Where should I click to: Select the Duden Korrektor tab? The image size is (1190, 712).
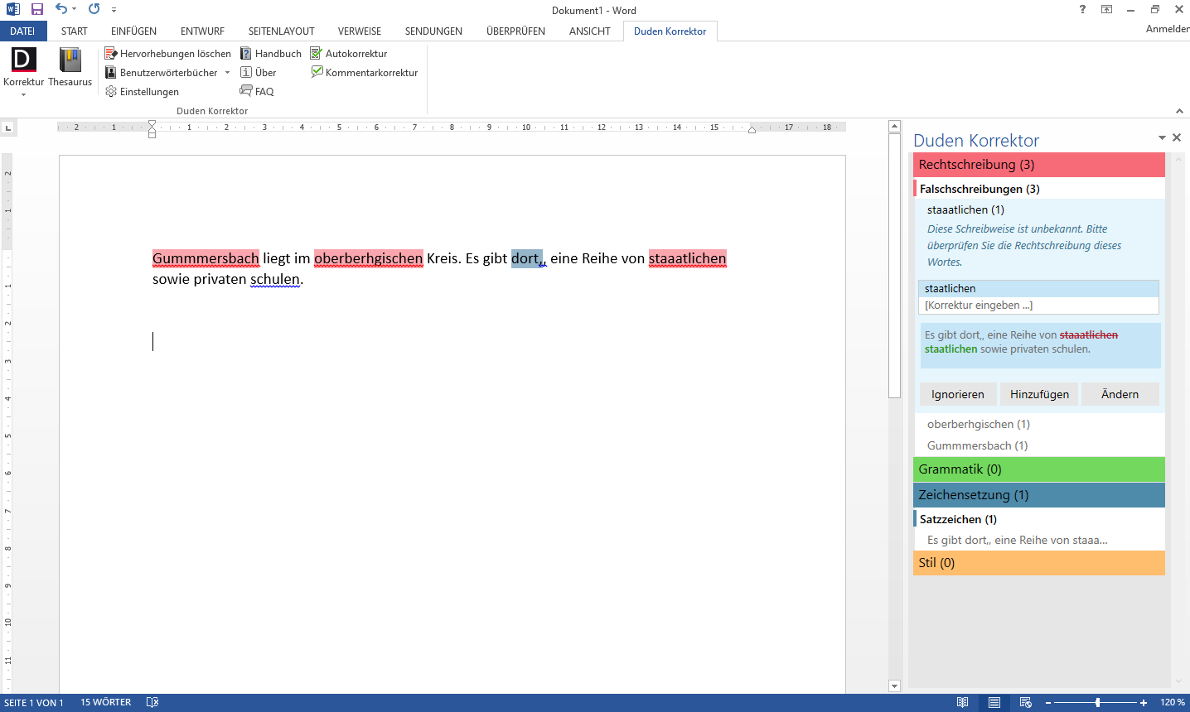coord(670,31)
